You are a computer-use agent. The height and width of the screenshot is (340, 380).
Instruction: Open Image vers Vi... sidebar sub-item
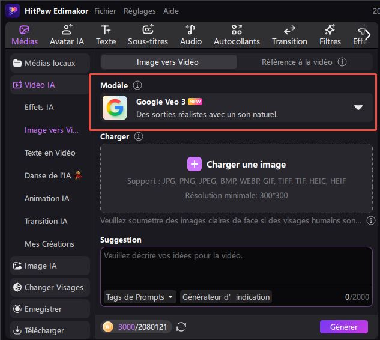[x=52, y=130]
